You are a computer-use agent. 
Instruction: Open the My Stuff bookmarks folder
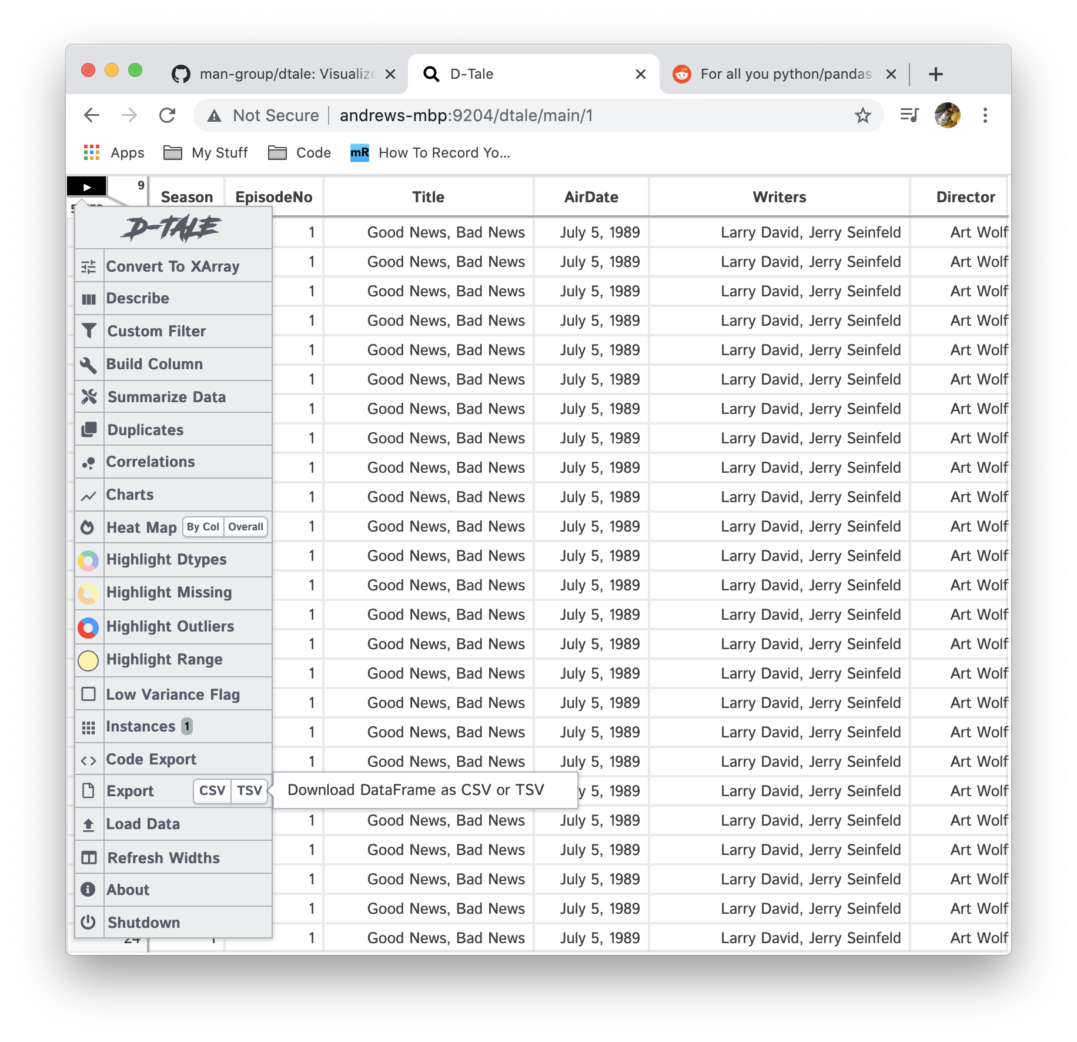click(x=206, y=153)
